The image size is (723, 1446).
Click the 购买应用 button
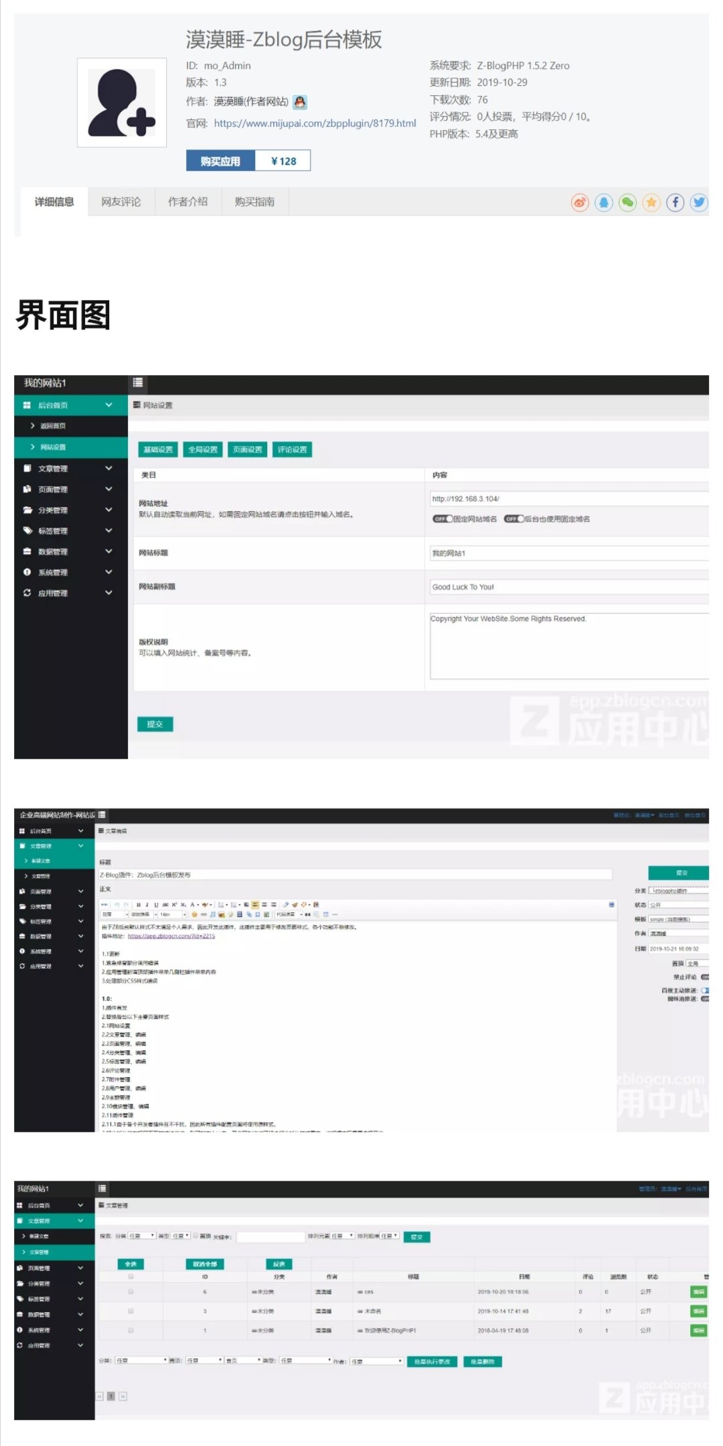221,161
